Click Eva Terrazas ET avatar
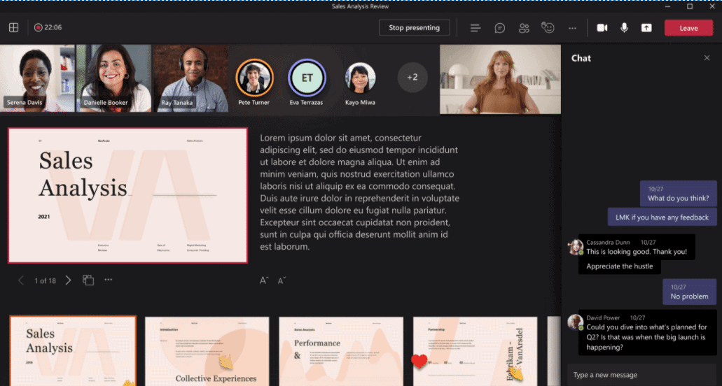This screenshot has width=722, height=386. pyautogui.click(x=307, y=78)
